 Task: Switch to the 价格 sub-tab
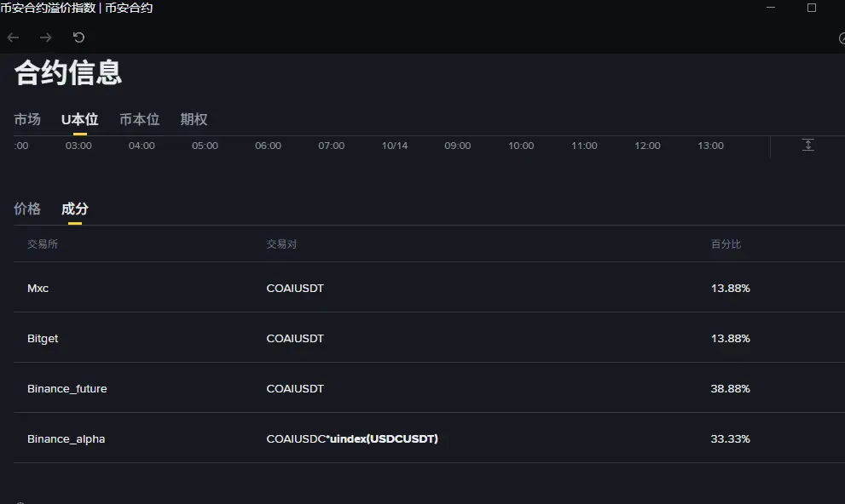point(27,209)
